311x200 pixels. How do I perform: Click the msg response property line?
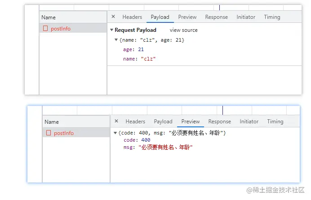tap(158, 148)
